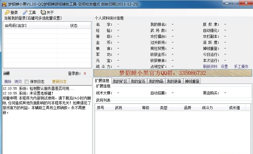This screenshot has width=253, height=154.
Task: Click the 我的排名 label
Action: (x=158, y=24)
